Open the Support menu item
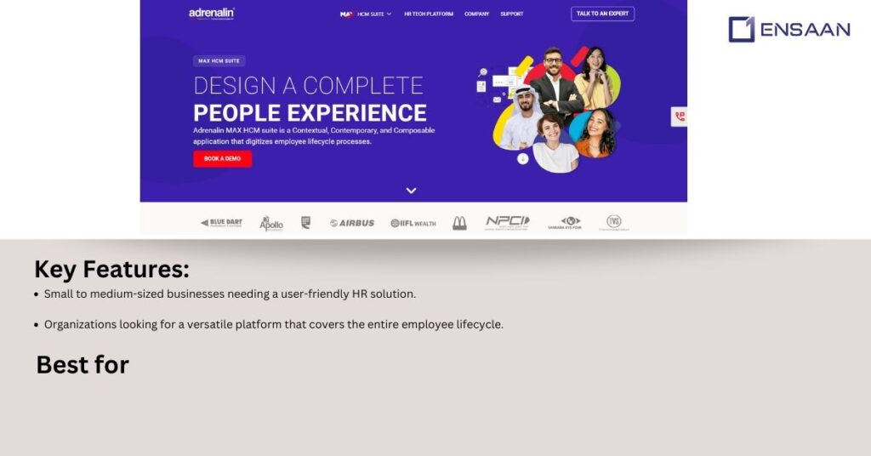Image resolution: width=871 pixels, height=456 pixels. (x=511, y=14)
